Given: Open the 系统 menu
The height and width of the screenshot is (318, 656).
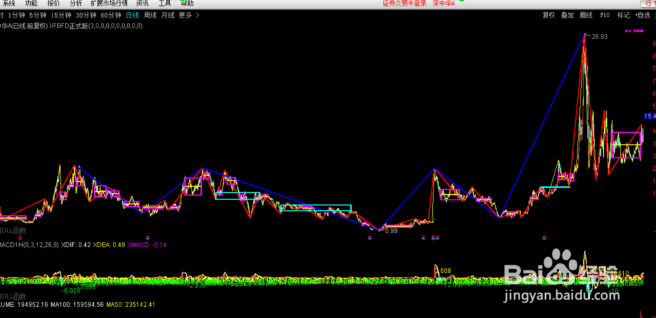Looking at the screenshot, I should pos(9,4).
